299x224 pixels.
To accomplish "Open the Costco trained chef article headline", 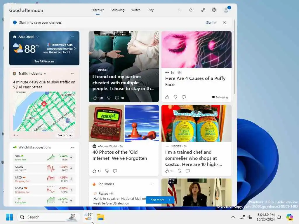I will [194, 158].
